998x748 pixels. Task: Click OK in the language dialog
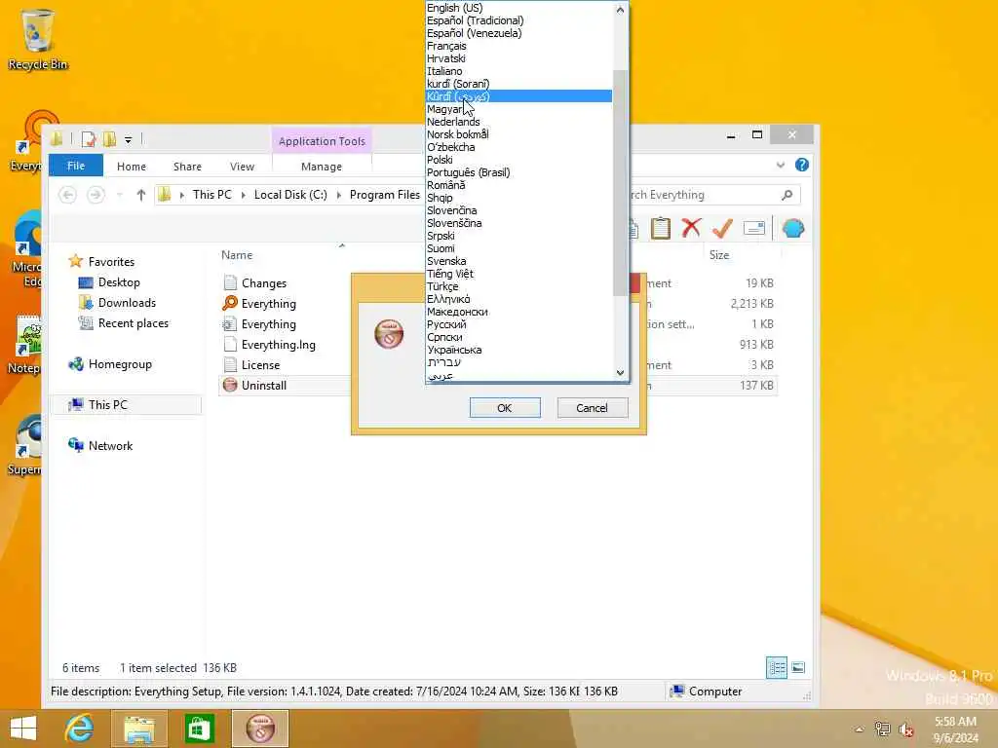click(505, 408)
